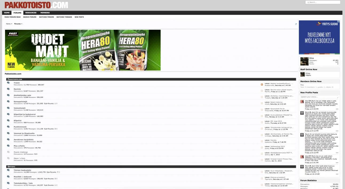
Task: Expand Yleinen keskustelu sub-forums dropdown
Action: coord(59,172)
